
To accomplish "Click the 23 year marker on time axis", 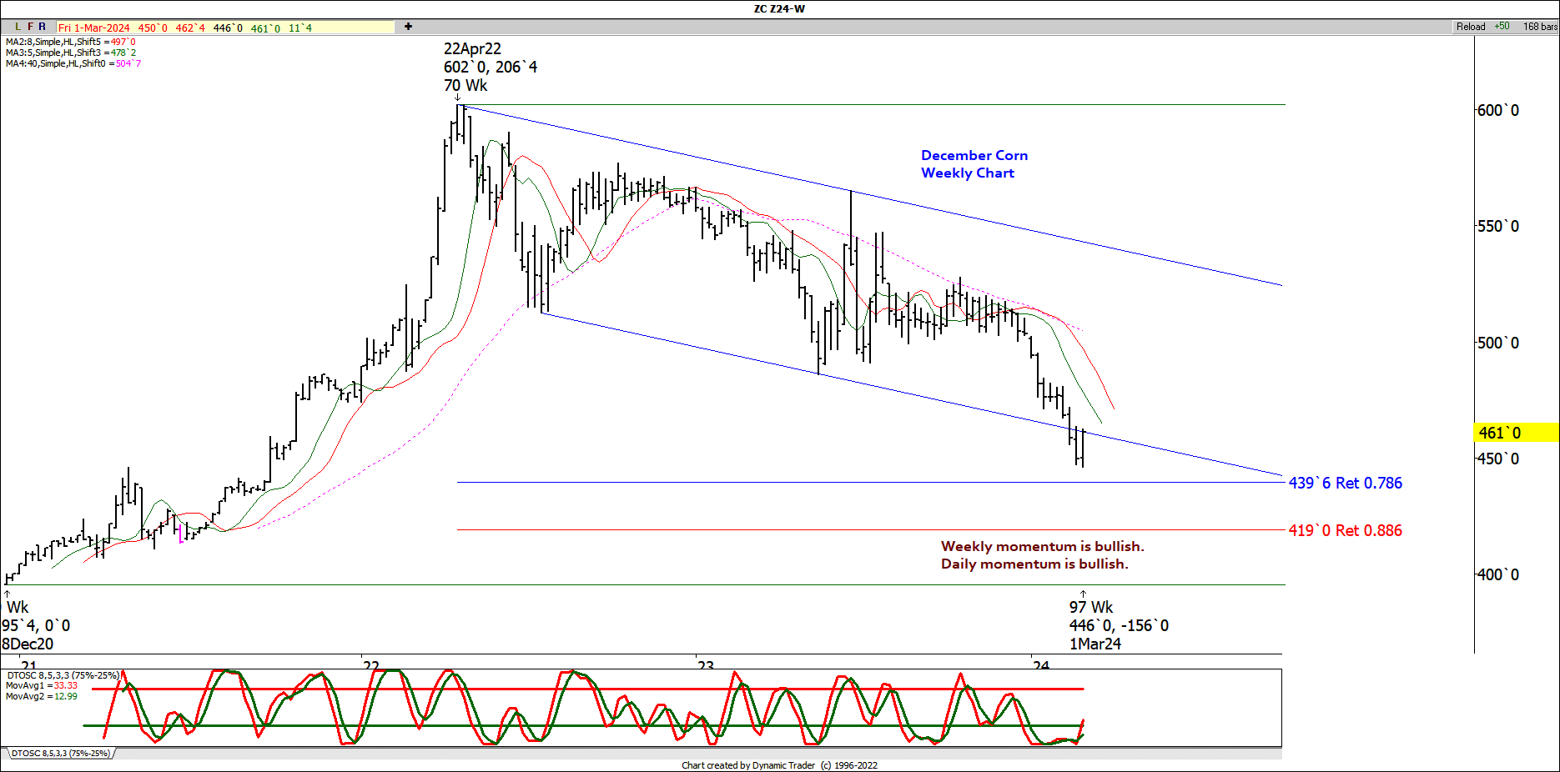I will [706, 665].
